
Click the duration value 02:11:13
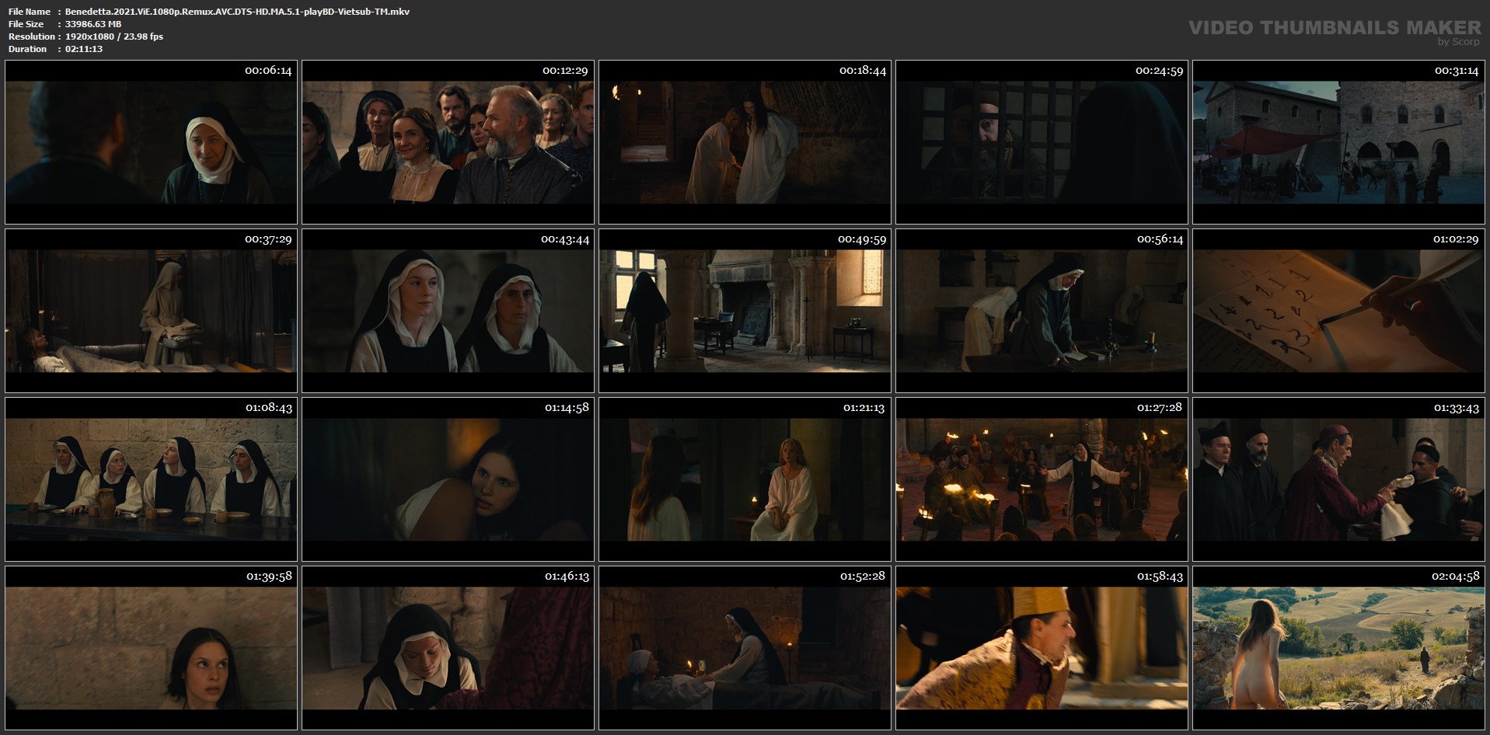point(84,49)
